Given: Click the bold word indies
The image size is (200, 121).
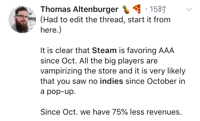Looking at the screenshot, I should coord(111,81).
